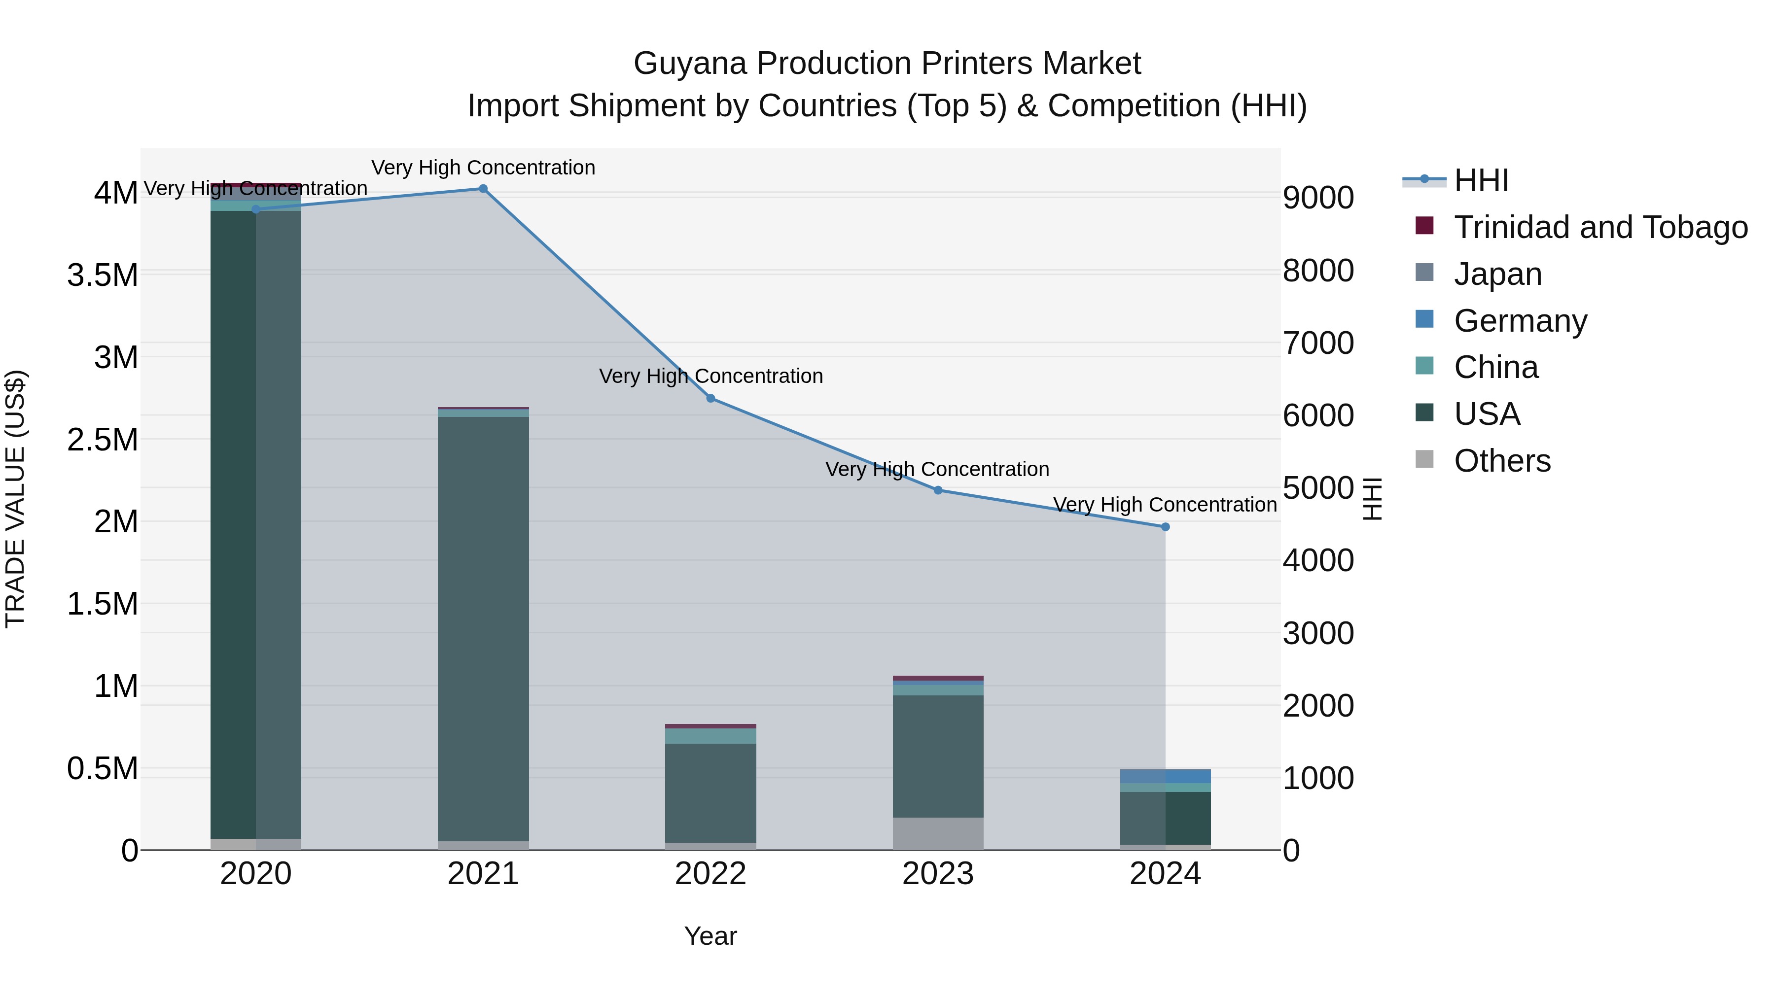Click the Germany blue legend swatch
This screenshot has width=1775, height=998.
[1424, 319]
